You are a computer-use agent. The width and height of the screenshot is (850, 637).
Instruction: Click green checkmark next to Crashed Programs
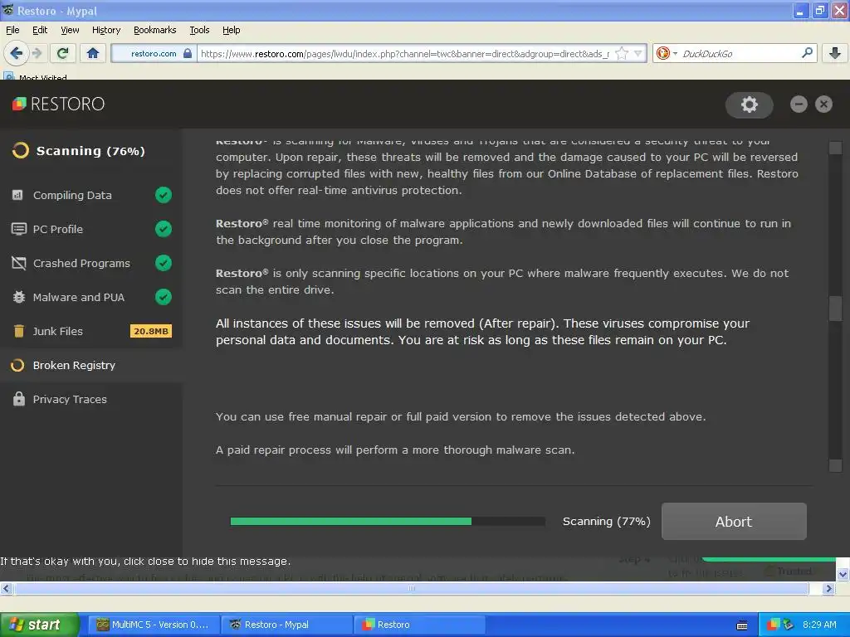[164, 263]
